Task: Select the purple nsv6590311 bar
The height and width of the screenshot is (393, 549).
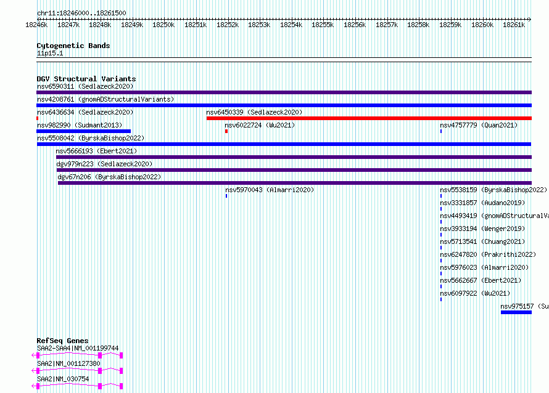Action: (x=284, y=92)
